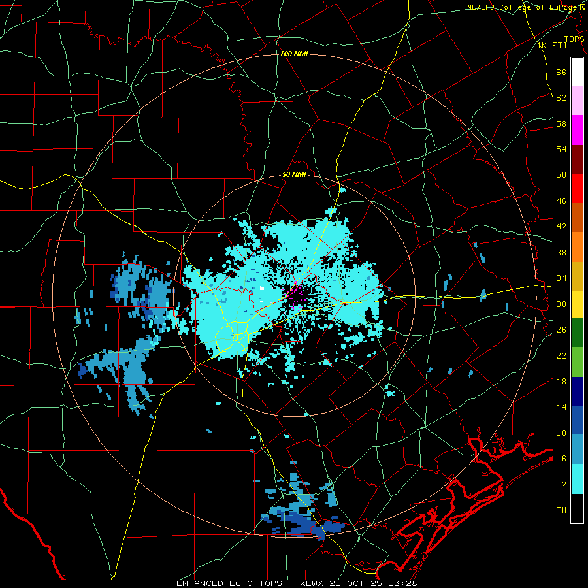Click the cyan legend swatch

577,479
